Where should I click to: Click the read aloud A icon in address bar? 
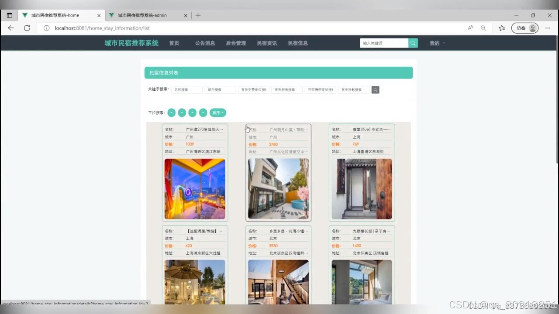tap(470, 27)
